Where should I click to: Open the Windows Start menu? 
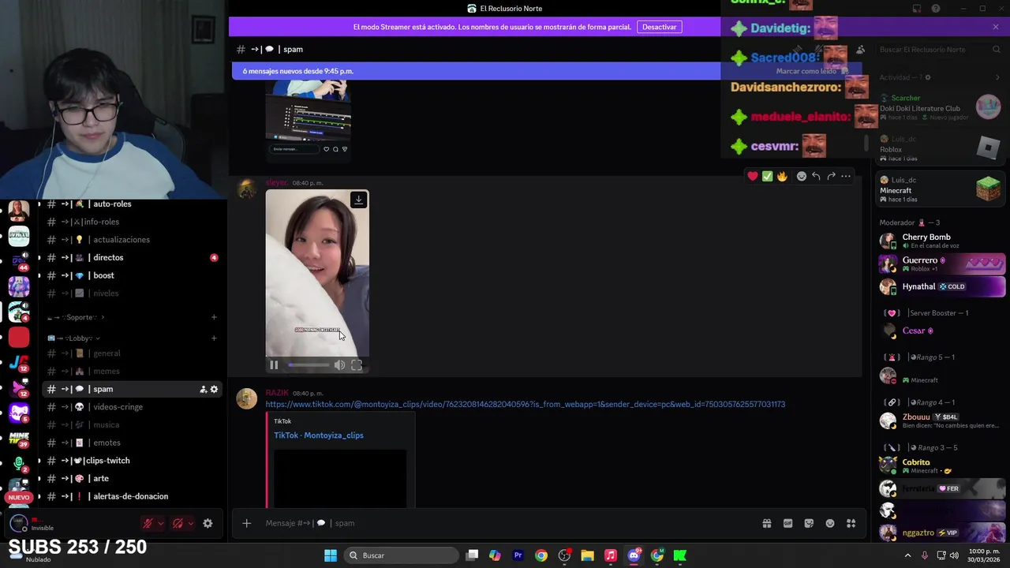tap(331, 555)
